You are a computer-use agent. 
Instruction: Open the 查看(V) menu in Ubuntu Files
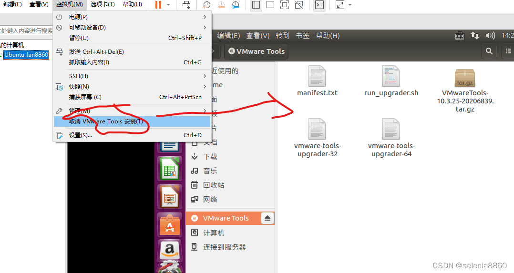[258, 35]
